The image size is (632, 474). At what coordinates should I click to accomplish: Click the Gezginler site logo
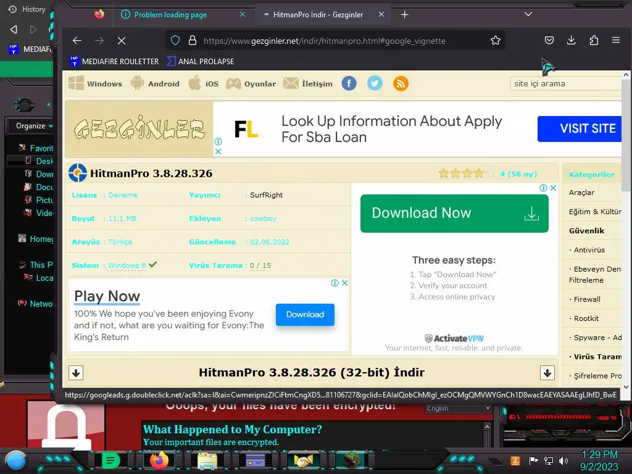pos(139,129)
